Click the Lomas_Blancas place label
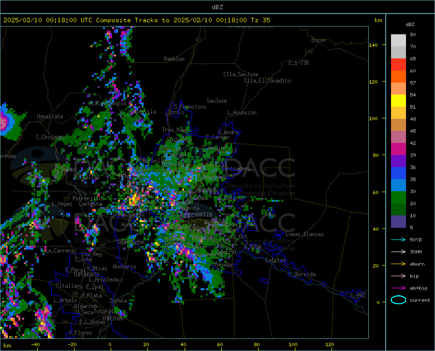 pyautogui.click(x=304, y=234)
